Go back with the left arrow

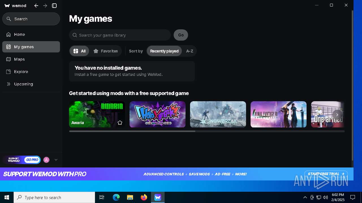(36, 6)
